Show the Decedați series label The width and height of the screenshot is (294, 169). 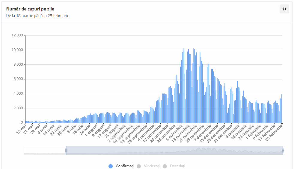(x=177, y=166)
